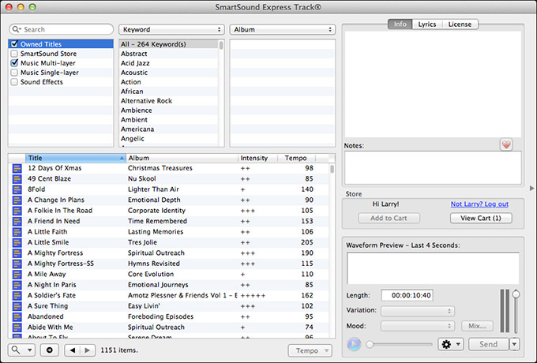Screen dimensions: 537x363
Task: Open the Keyword filter dropdown
Action: point(171,29)
